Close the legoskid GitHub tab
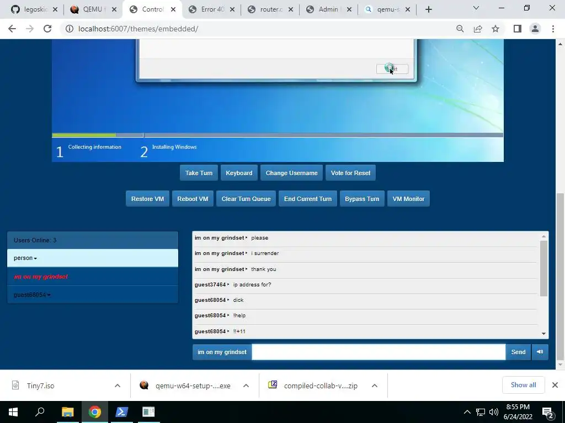The width and height of the screenshot is (565, 423). (x=55, y=10)
